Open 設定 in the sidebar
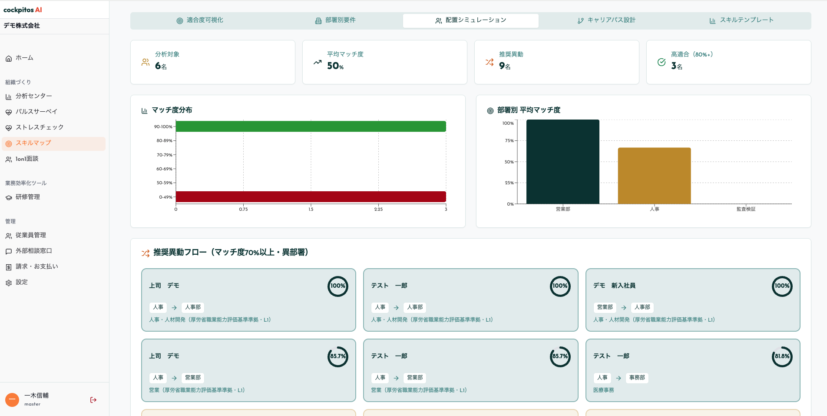This screenshot has width=827, height=416. pos(54,283)
